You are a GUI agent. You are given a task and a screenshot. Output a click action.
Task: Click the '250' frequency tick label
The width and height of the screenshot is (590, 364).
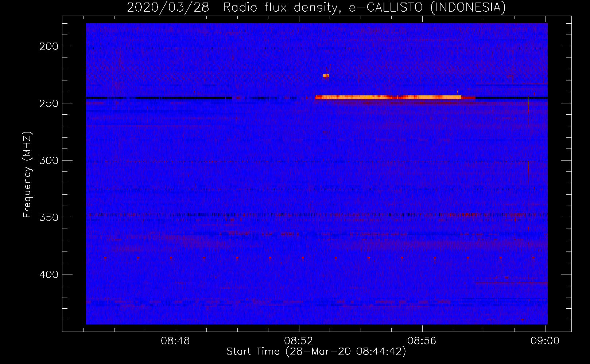pos(49,103)
